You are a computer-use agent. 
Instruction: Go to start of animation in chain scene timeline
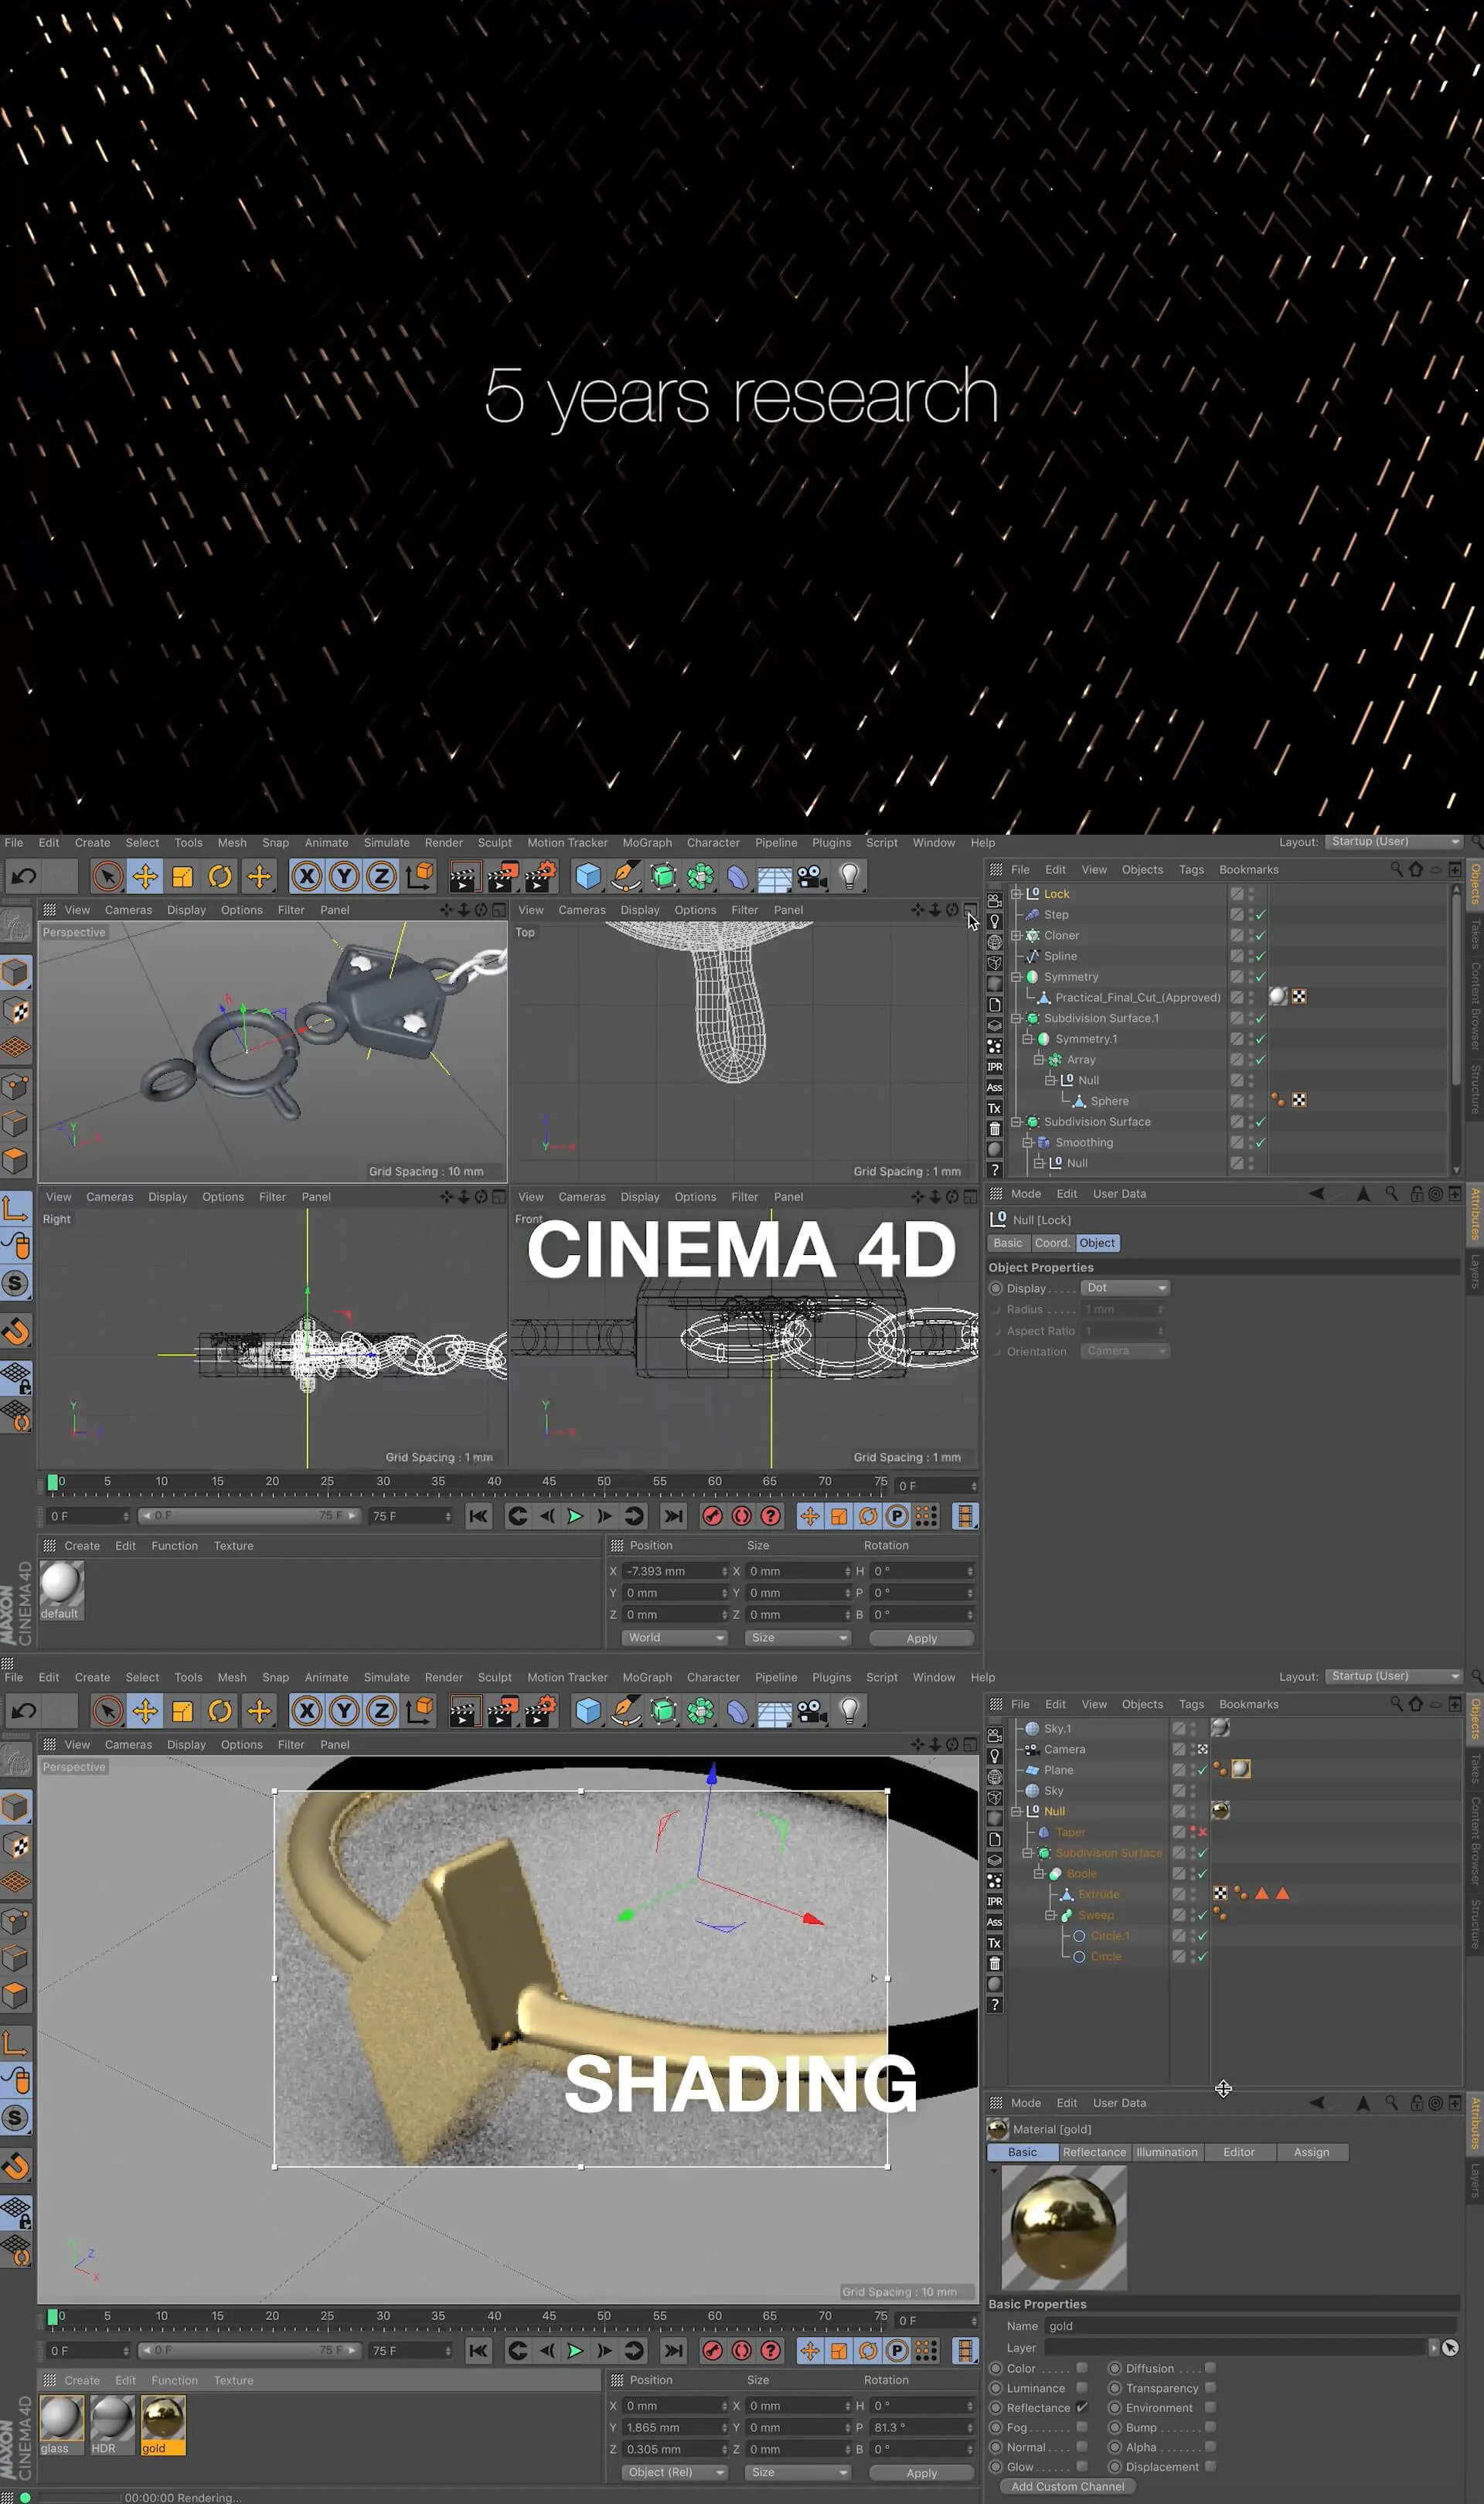click(x=479, y=1516)
